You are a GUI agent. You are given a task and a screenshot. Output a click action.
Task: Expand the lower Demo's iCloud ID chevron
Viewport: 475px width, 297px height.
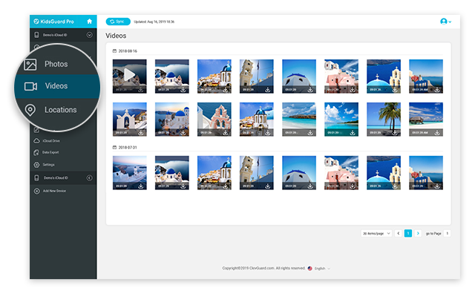(x=90, y=178)
